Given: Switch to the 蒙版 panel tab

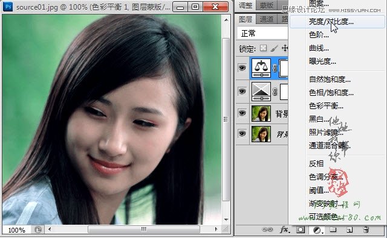Looking at the screenshot, I should click(266, 5).
